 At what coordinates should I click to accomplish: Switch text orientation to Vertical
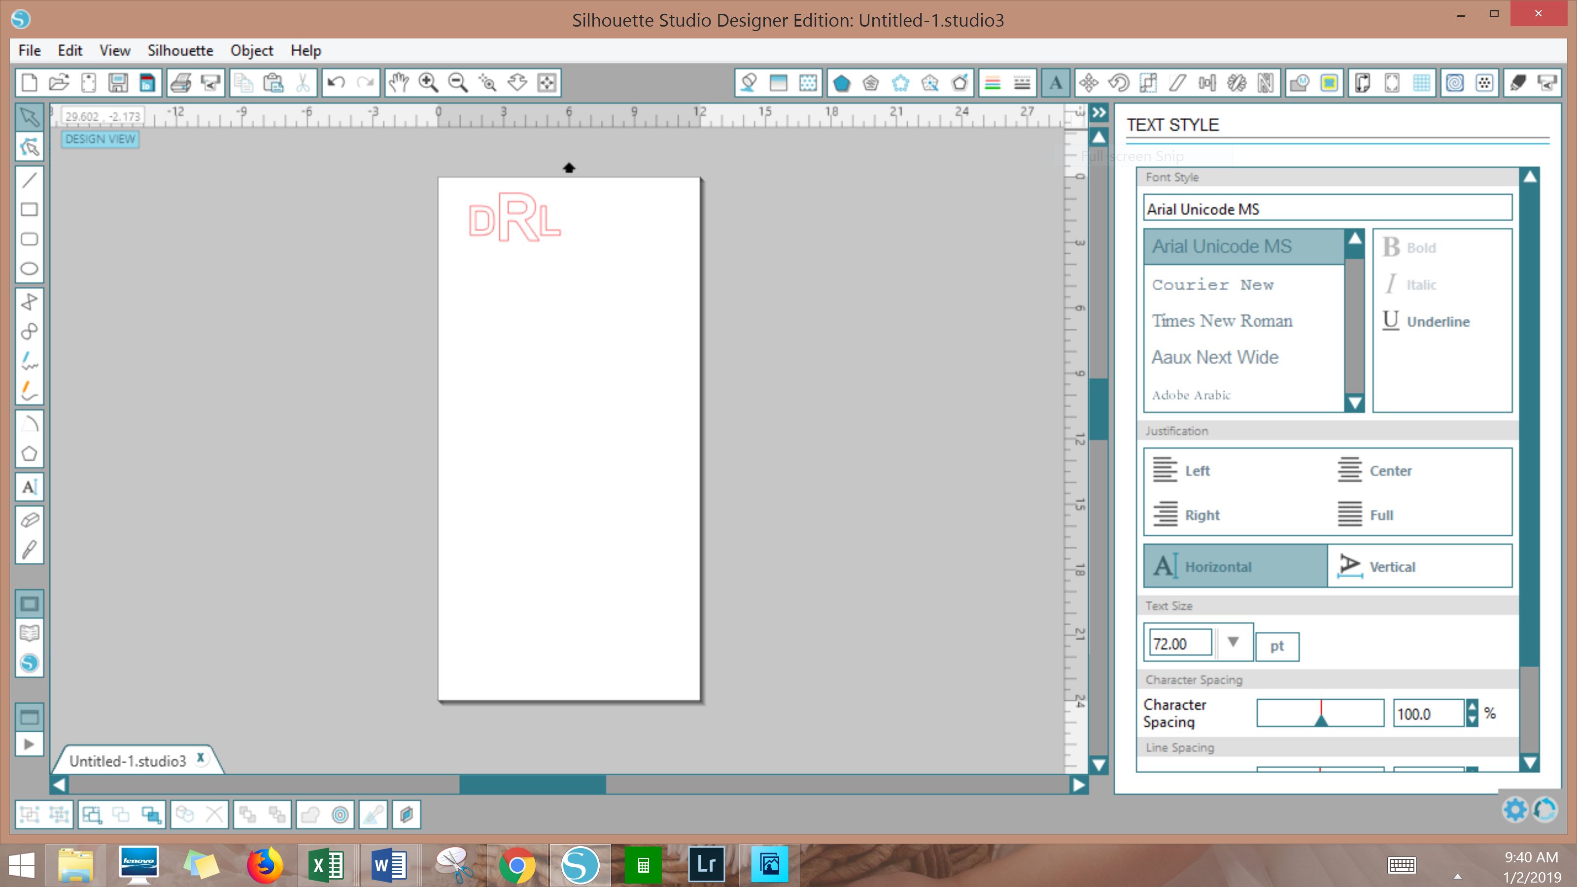coord(1420,566)
